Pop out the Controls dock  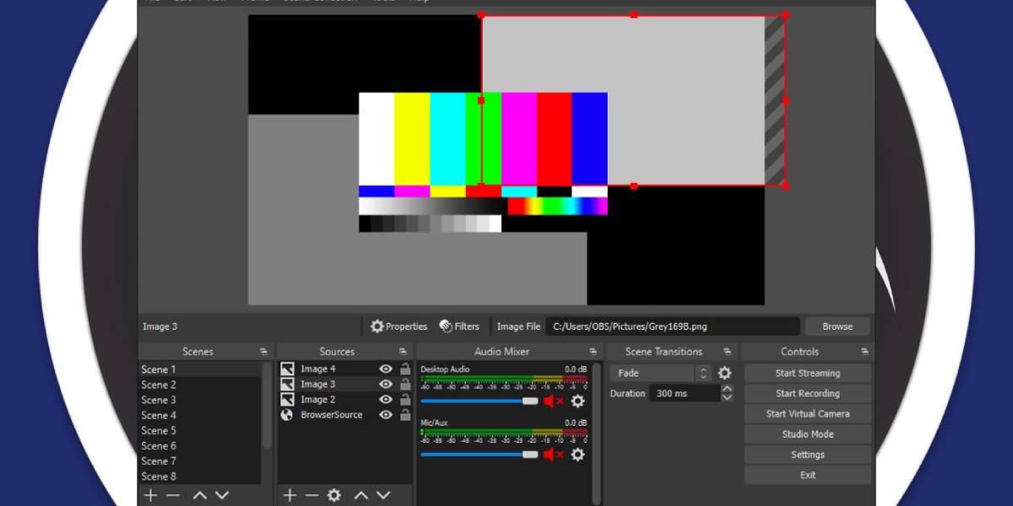pyautogui.click(x=864, y=352)
